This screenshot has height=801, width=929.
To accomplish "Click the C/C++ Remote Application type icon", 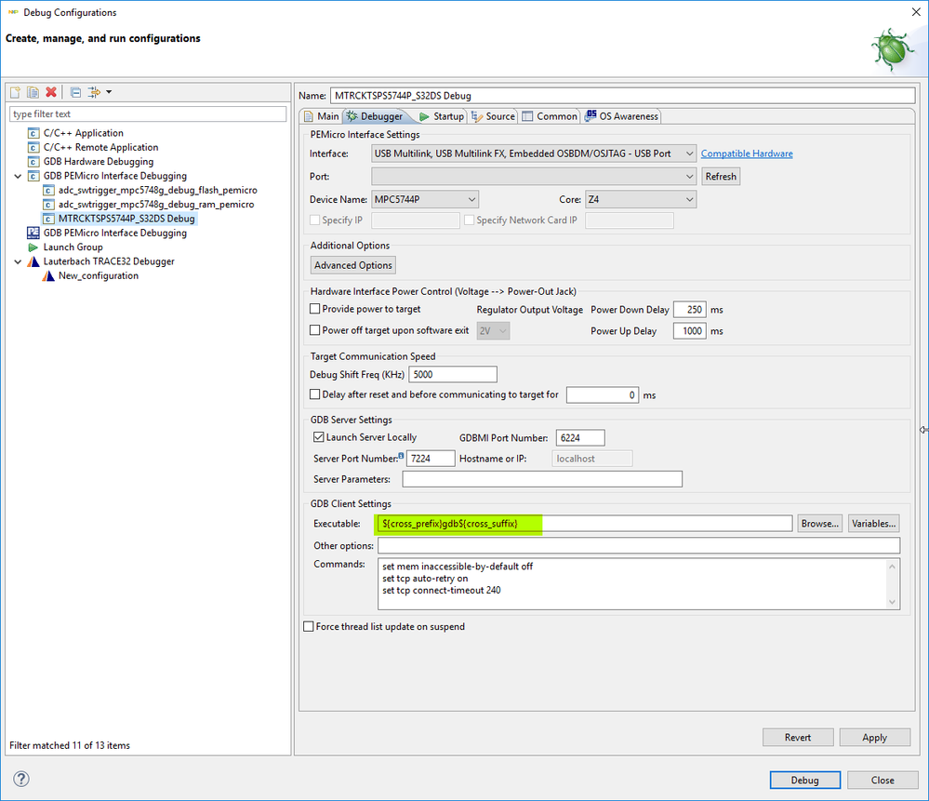I will [33, 147].
